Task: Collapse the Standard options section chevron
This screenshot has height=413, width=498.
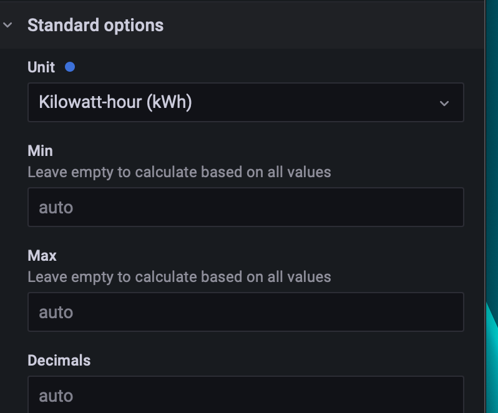Action: [8, 26]
